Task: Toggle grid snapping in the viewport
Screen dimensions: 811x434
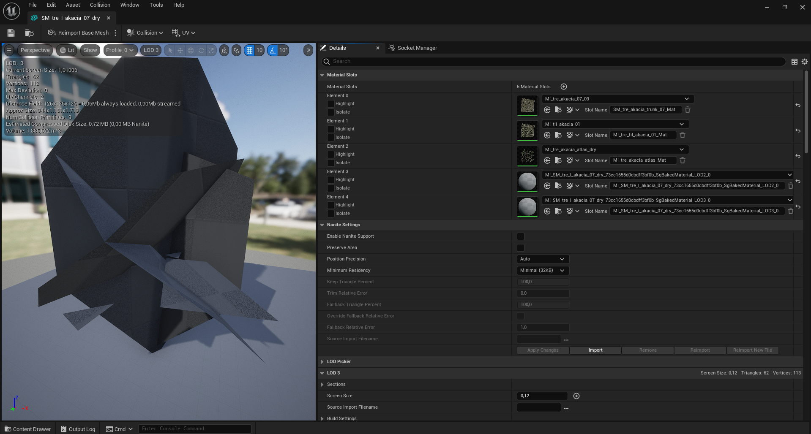Action: [x=250, y=50]
